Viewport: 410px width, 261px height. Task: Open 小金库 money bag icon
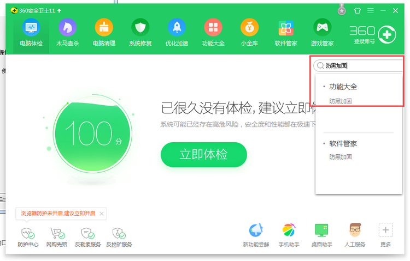pos(249,27)
